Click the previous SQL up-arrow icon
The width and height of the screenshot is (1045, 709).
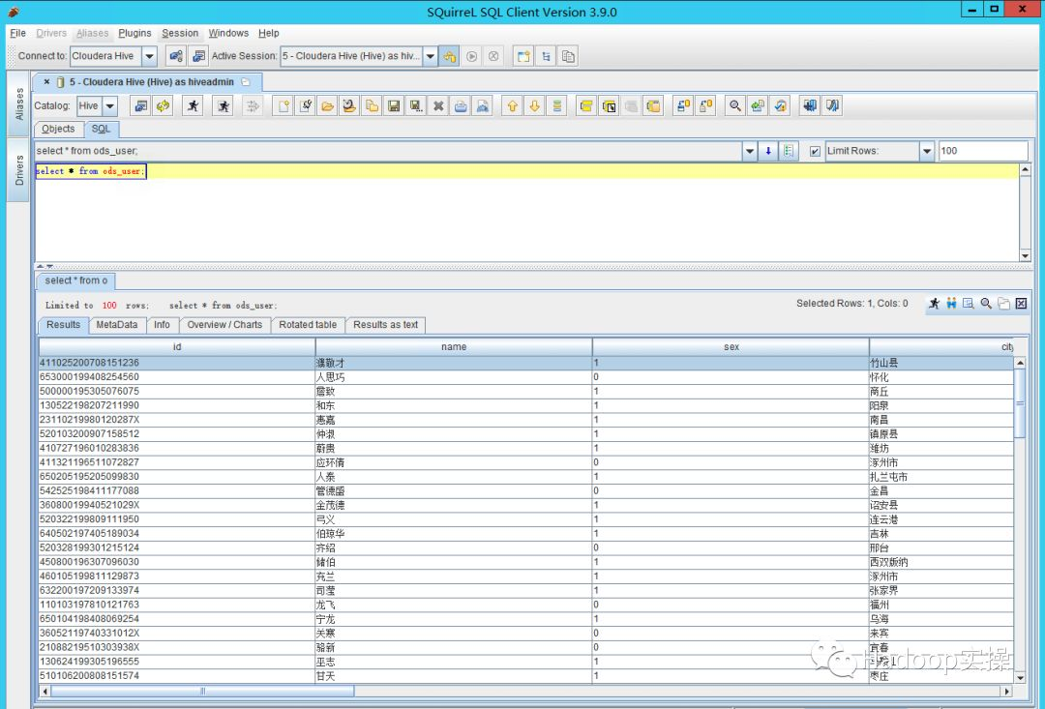point(512,106)
